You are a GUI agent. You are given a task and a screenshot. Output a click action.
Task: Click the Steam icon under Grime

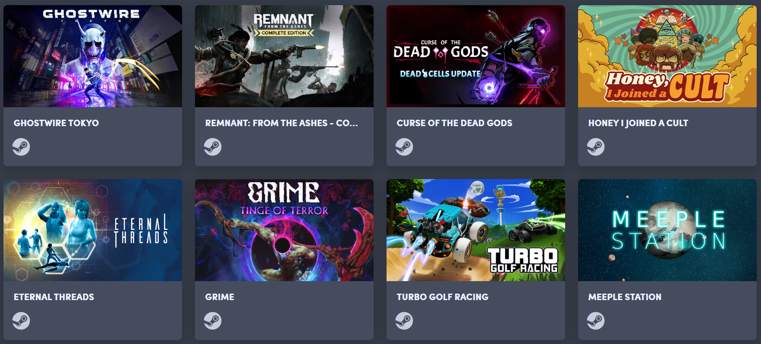[213, 321]
